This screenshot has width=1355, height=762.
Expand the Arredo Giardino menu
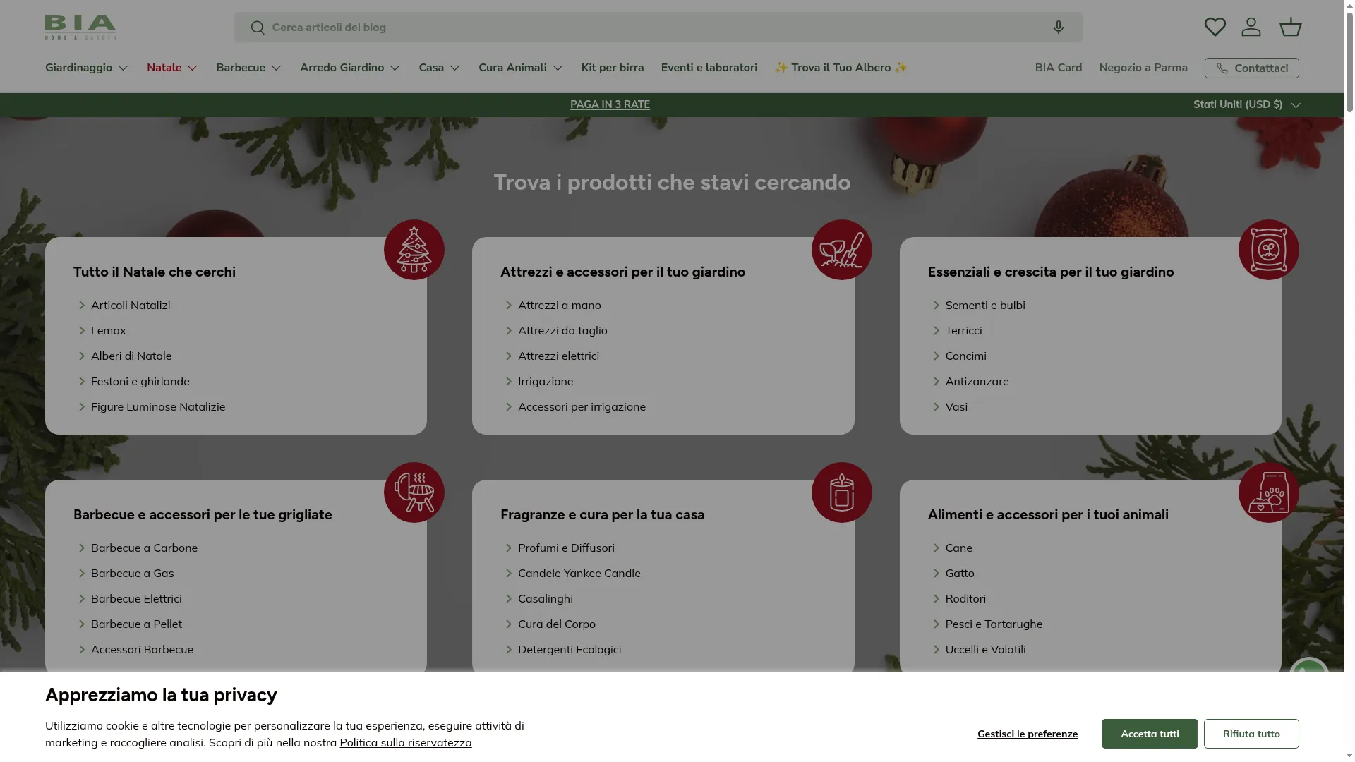point(350,68)
